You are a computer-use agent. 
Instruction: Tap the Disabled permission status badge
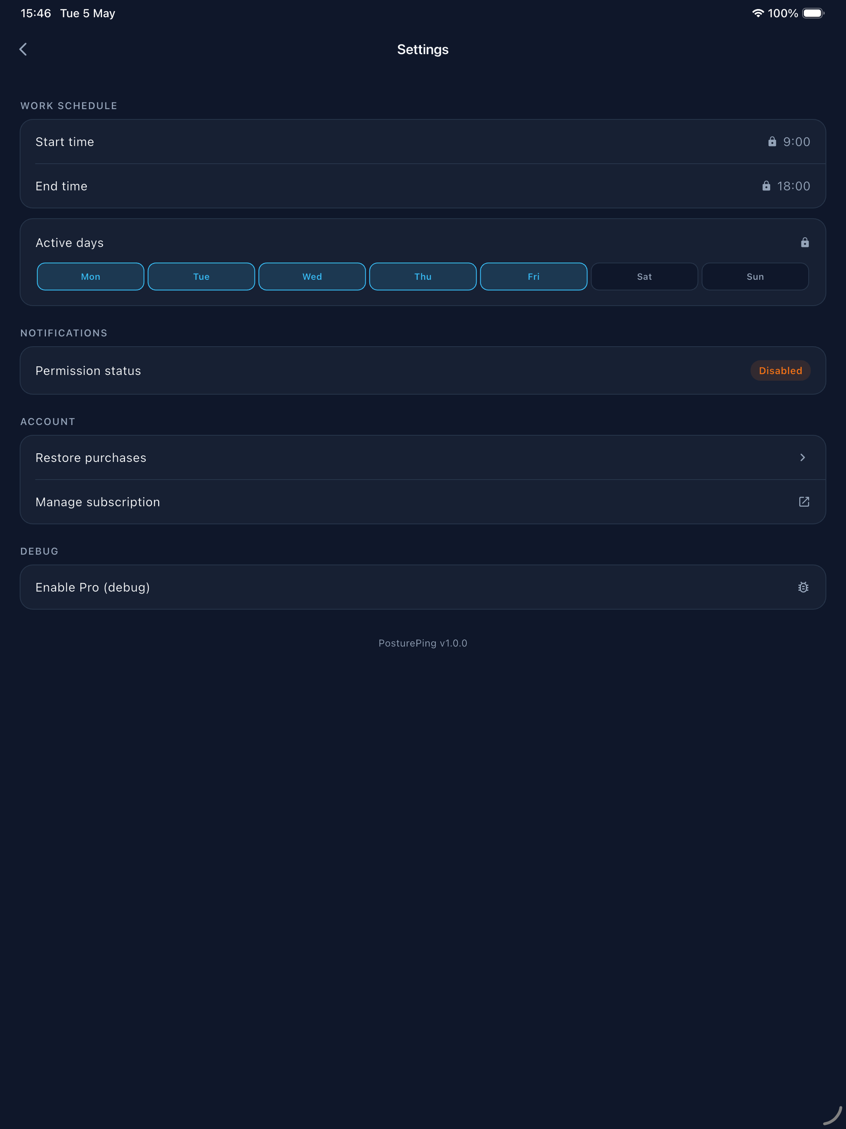[780, 371]
